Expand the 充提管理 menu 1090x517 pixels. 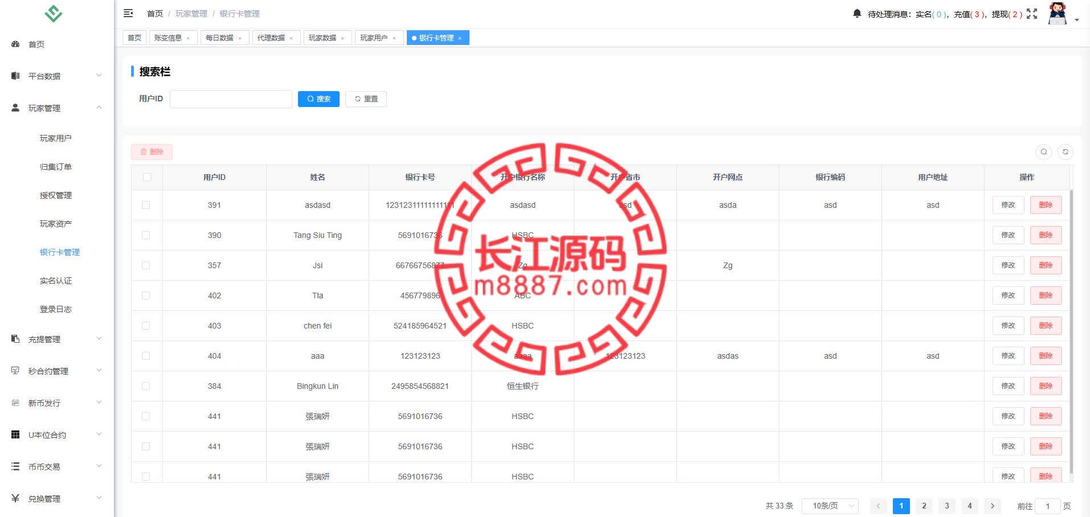pyautogui.click(x=99, y=338)
